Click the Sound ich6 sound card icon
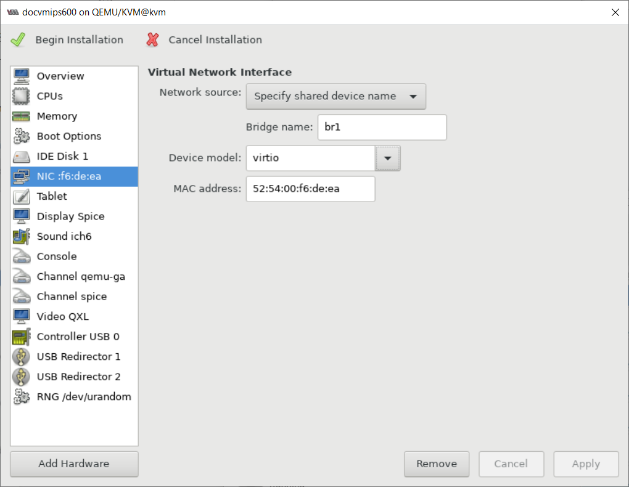This screenshot has width=629, height=487. point(21,236)
